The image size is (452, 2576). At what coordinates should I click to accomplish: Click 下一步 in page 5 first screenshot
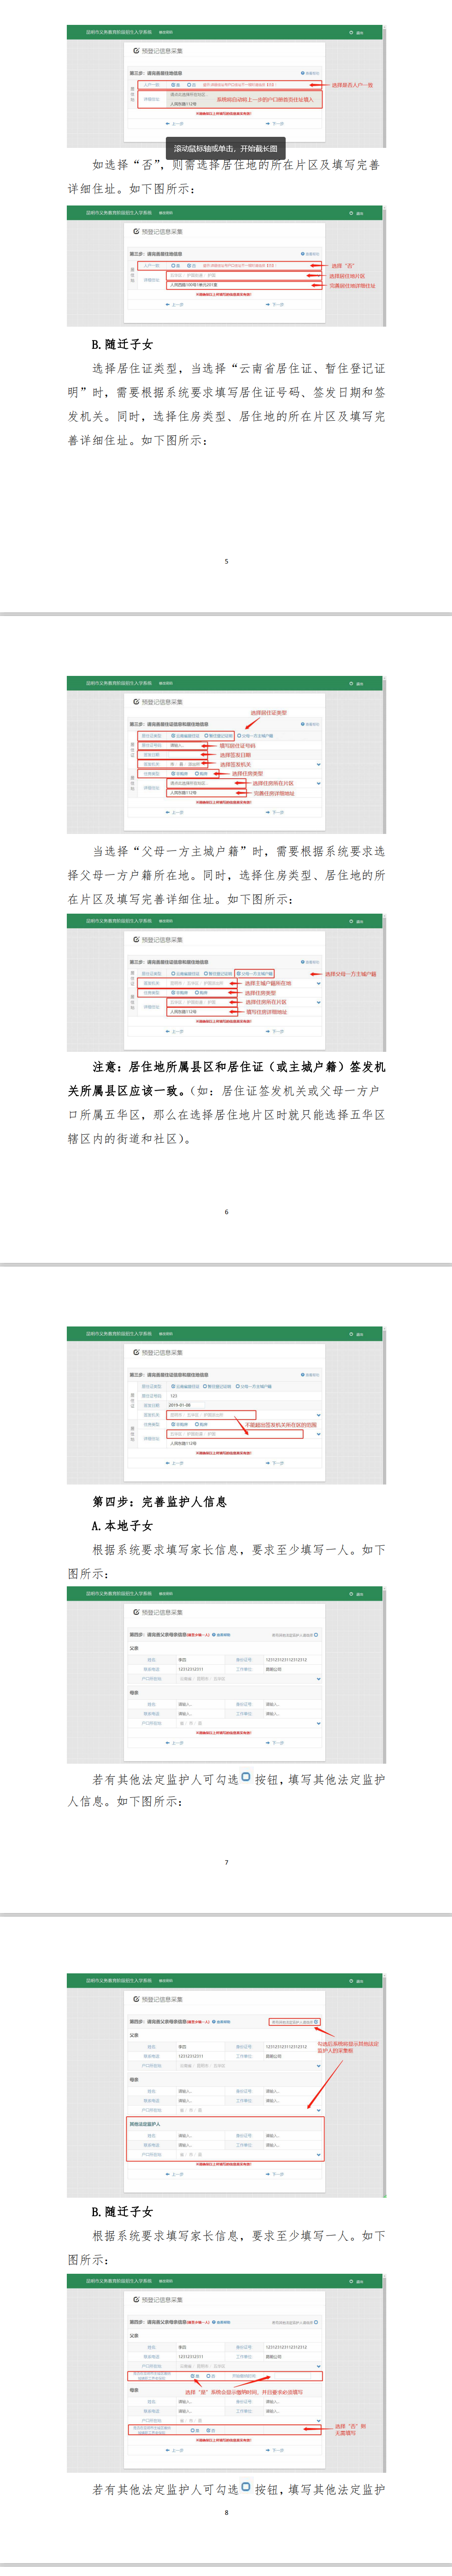pyautogui.click(x=275, y=123)
